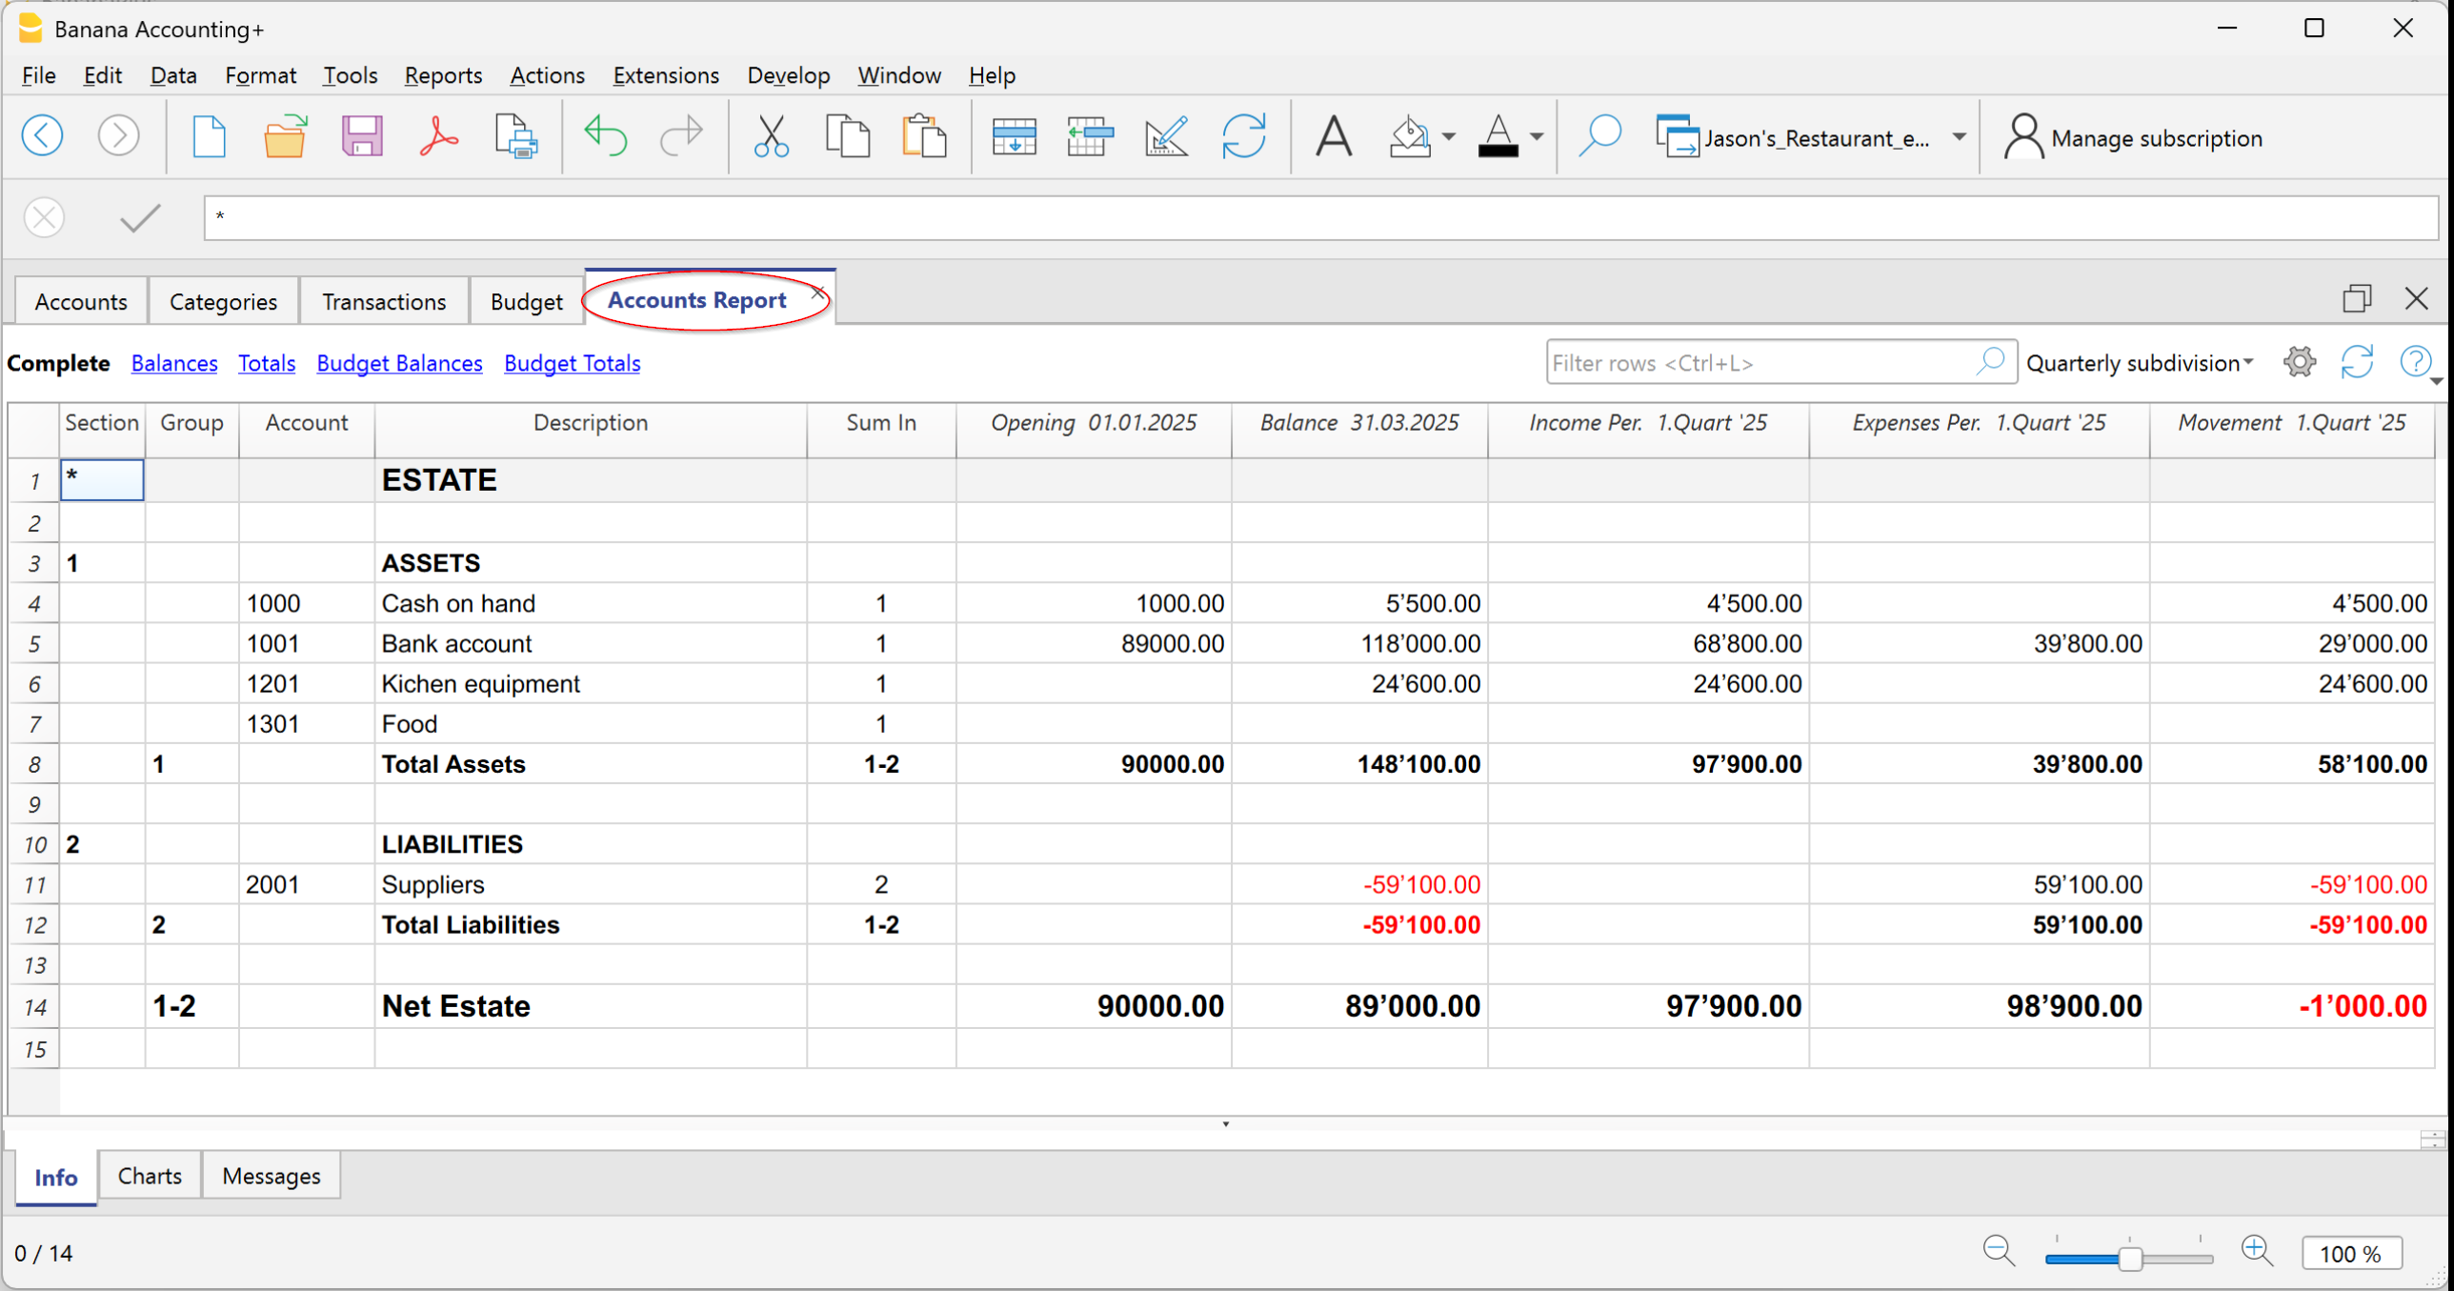2454x1291 pixels.
Task: Expand the Jason's_Restaurant file selector dropdown
Action: tap(1959, 137)
